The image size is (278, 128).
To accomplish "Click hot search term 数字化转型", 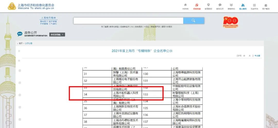I will pyautogui.click(x=114, y=27).
